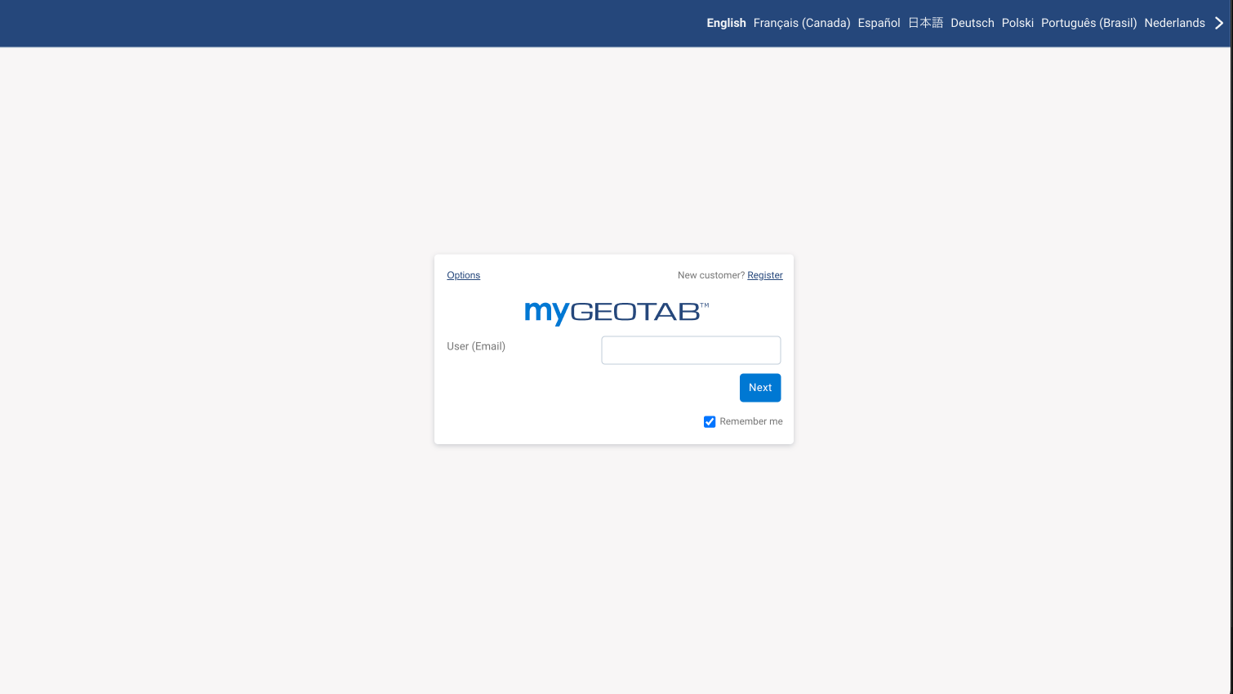Switch to Nederlands
Screen dimensions: 1233x694
(x=1174, y=23)
